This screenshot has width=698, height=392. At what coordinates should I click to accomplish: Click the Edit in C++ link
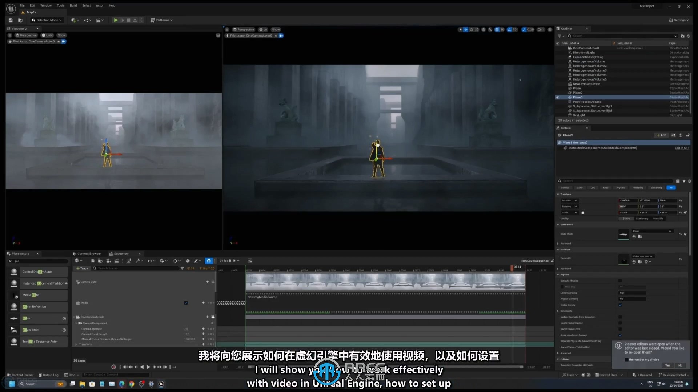coord(682,148)
